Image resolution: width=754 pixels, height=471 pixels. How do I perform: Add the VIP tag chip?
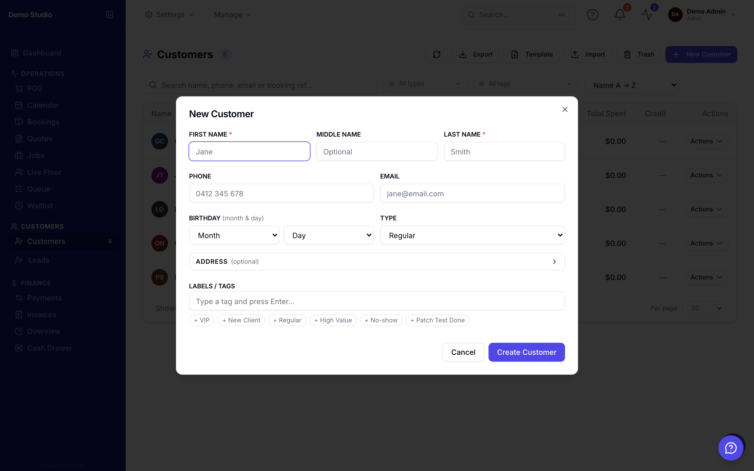[x=202, y=320]
